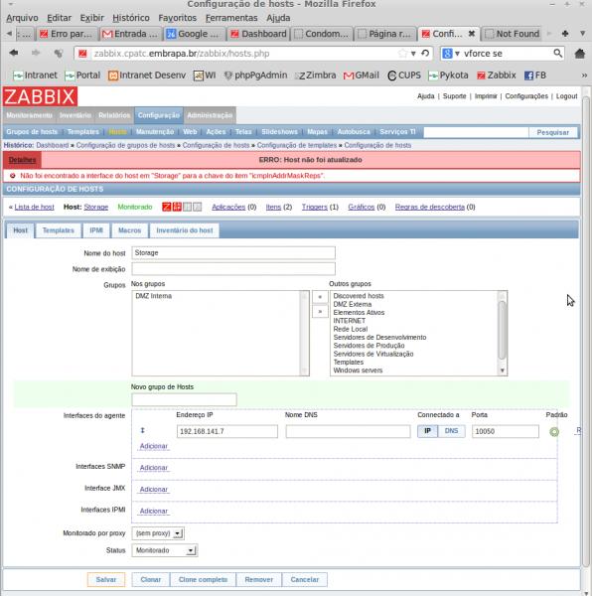
Task: Open Zabbix bookmark
Action: pyautogui.click(x=497, y=75)
